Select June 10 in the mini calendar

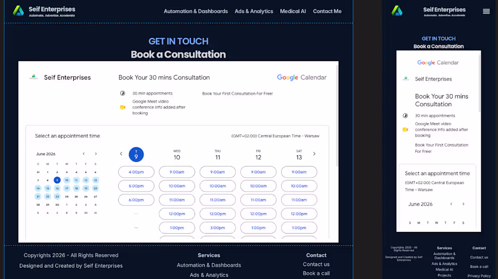pos(67,180)
